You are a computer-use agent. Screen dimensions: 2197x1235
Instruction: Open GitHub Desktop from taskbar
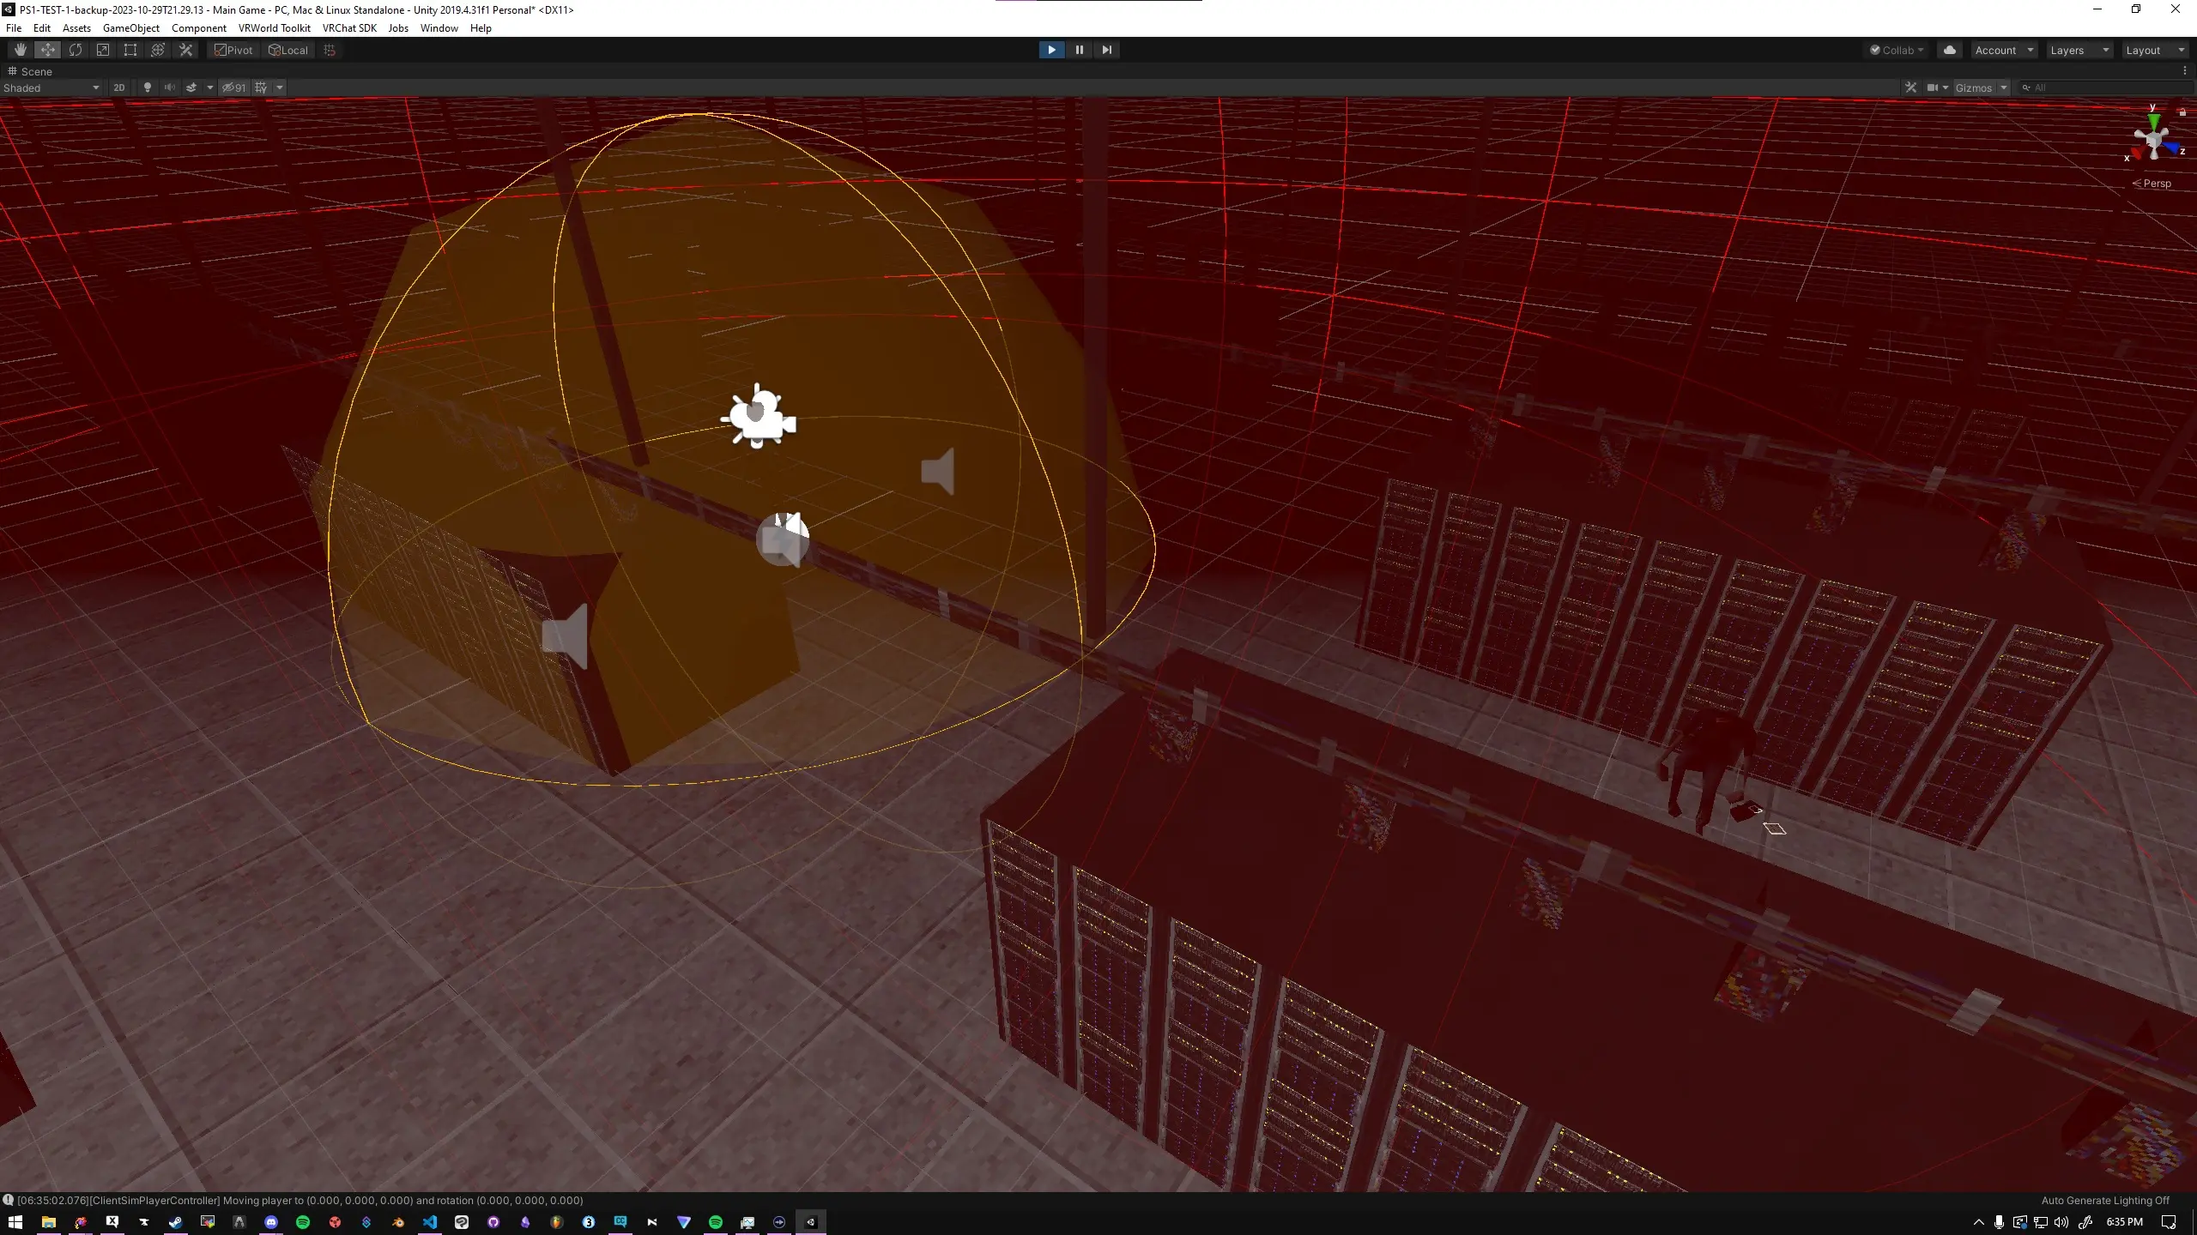(493, 1221)
